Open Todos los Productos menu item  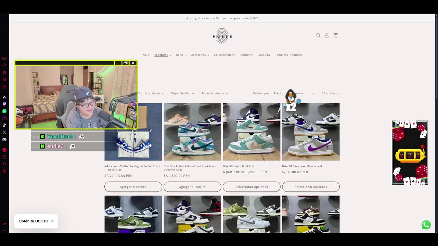[288, 55]
